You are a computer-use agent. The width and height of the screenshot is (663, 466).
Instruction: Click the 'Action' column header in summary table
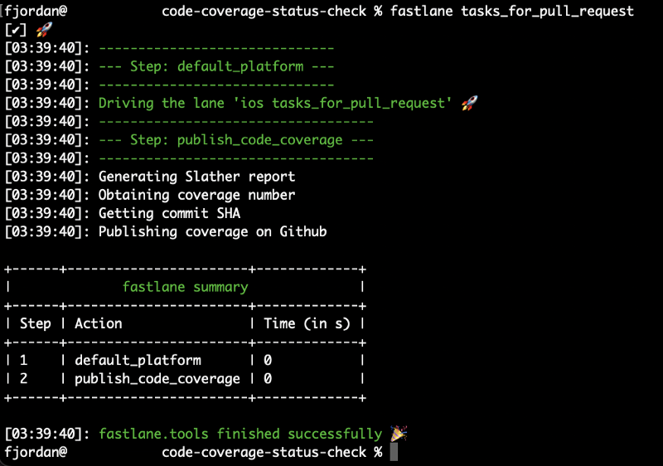pyautogui.click(x=98, y=323)
